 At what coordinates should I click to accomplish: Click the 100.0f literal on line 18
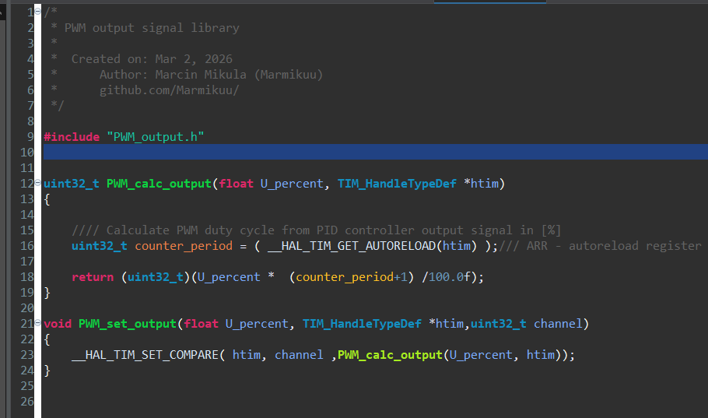(x=449, y=277)
